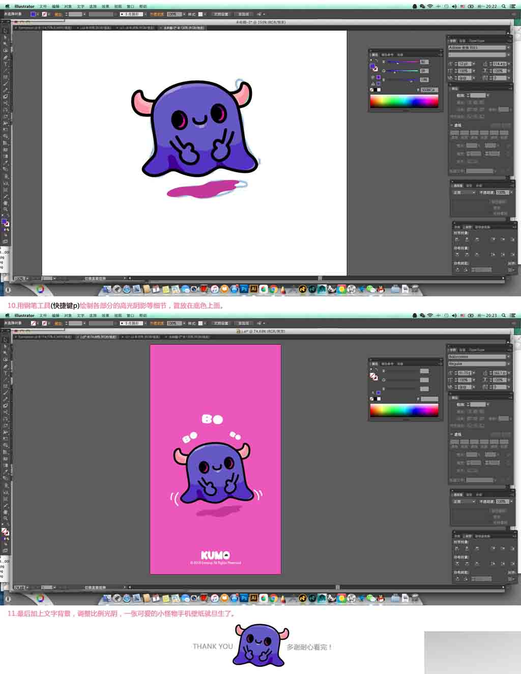The width and height of the screenshot is (521, 674).
Task: Click the Apple logo in the upper menu bar
Action: tap(7, 7)
